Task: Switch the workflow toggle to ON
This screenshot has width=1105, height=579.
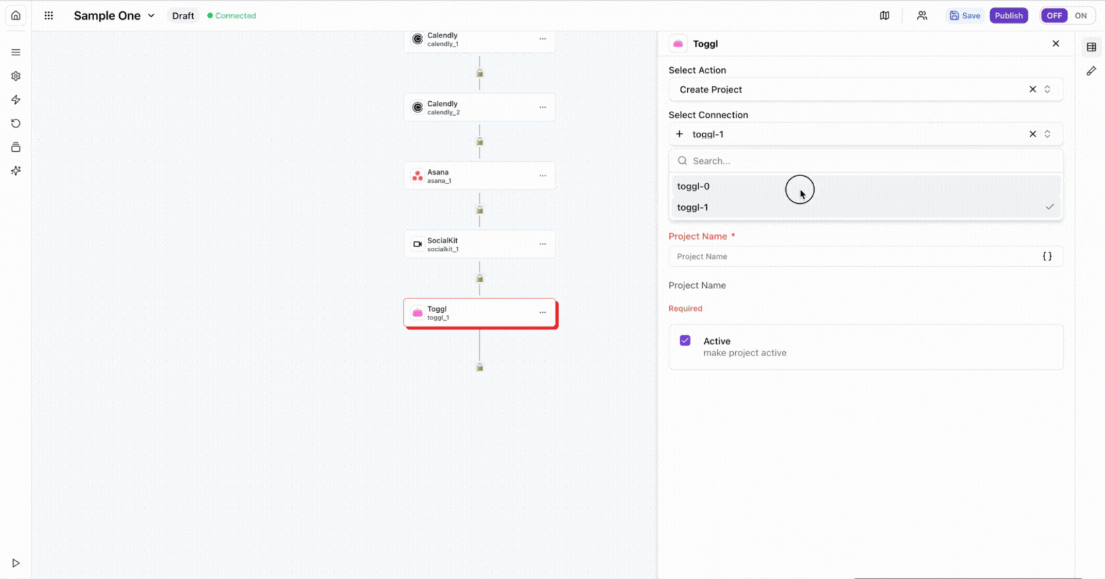Action: [1081, 16]
